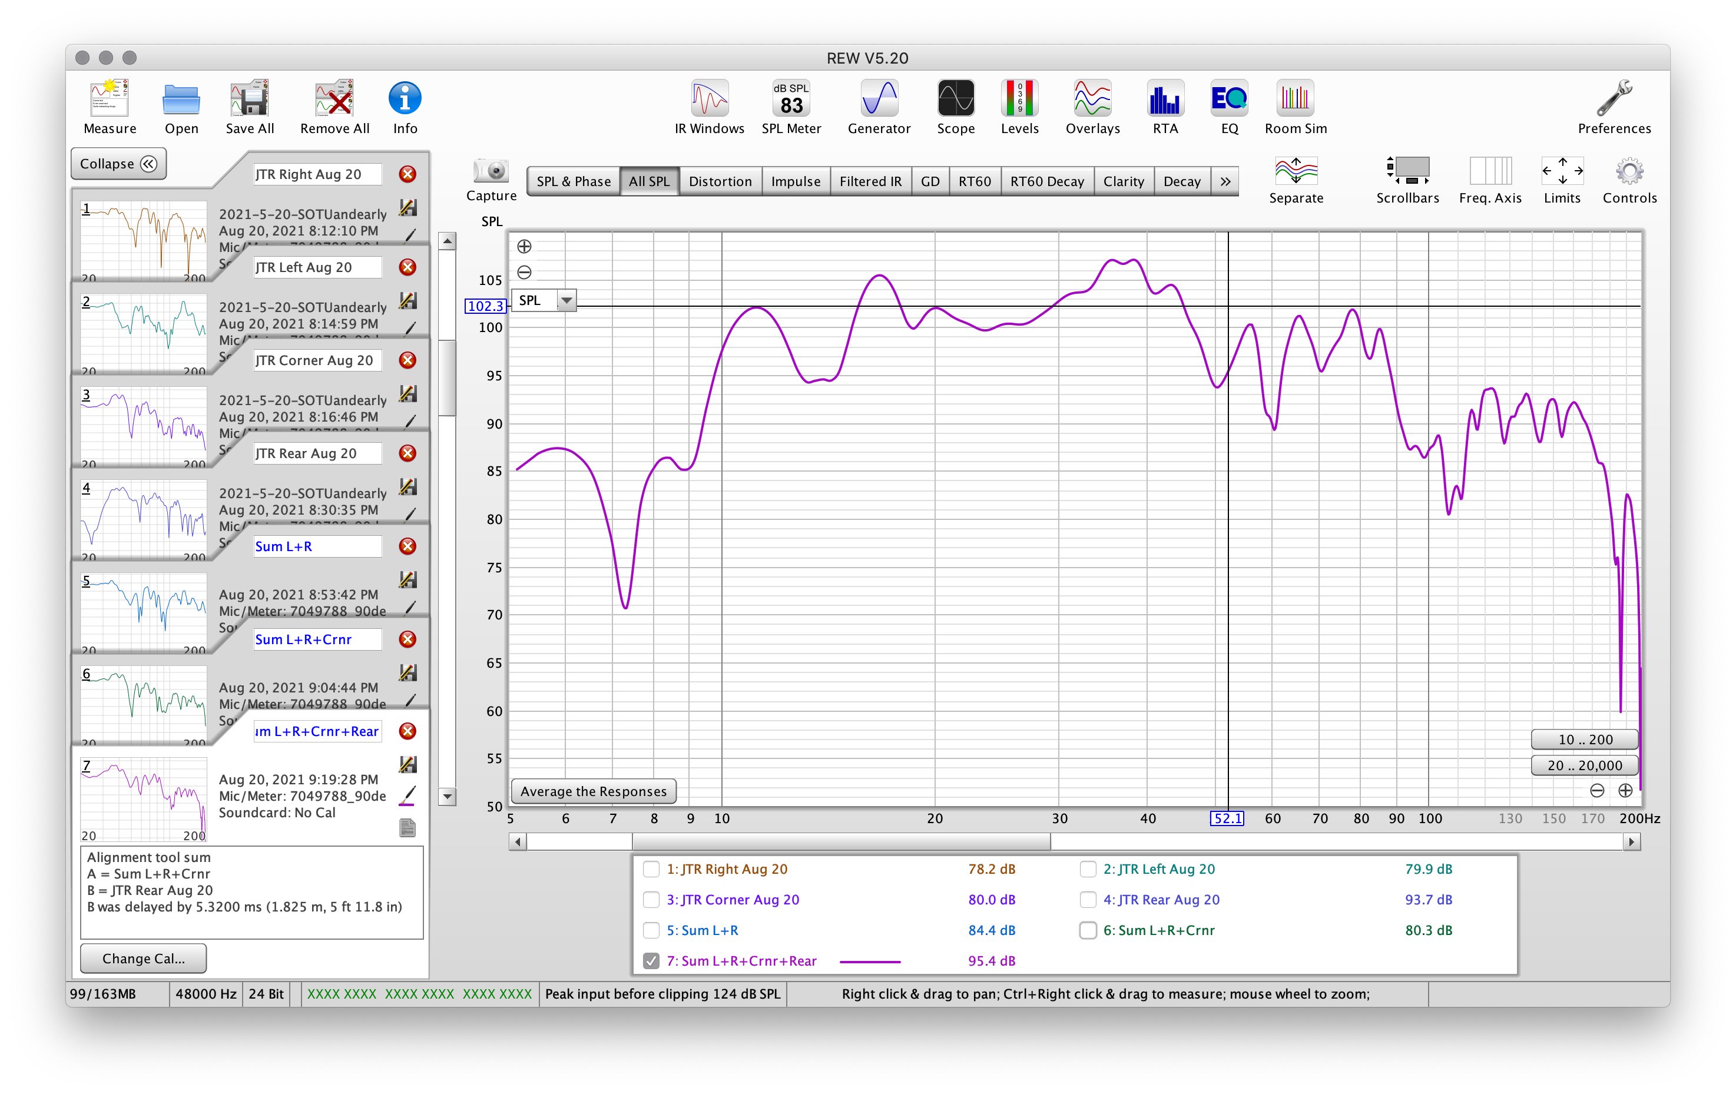
Task: Open the signal Generator
Action: coord(879,107)
